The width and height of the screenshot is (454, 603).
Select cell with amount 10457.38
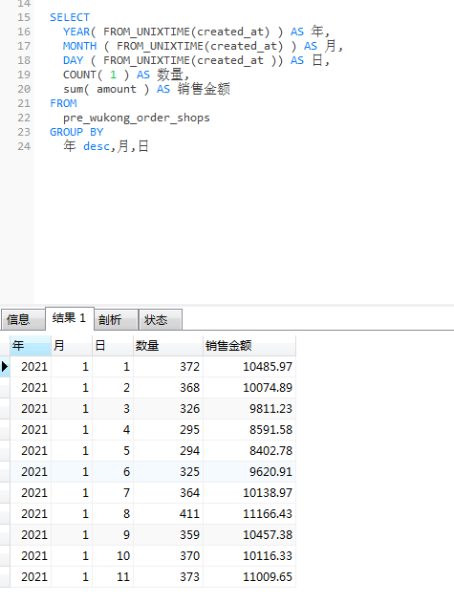pyautogui.click(x=249, y=534)
